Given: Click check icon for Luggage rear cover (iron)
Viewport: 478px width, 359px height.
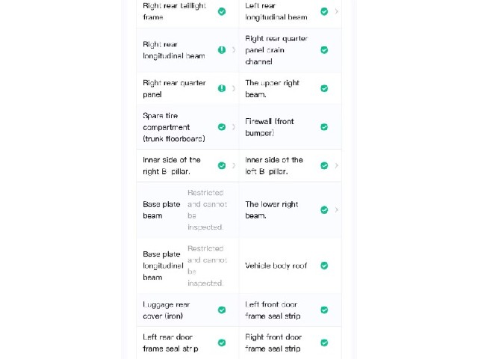Looking at the screenshot, I should (222, 310).
